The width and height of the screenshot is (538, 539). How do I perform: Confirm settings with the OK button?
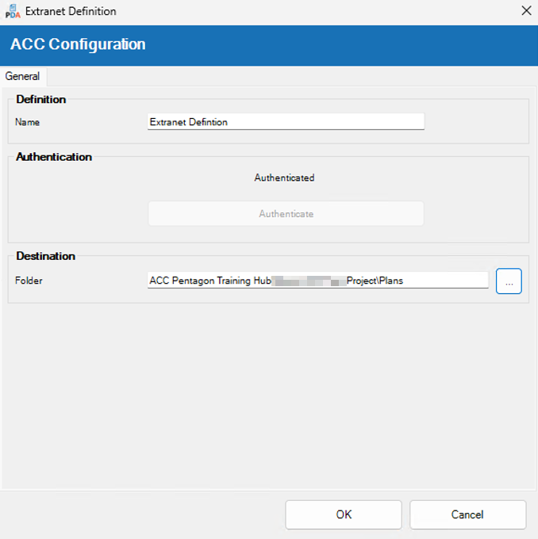point(344,514)
